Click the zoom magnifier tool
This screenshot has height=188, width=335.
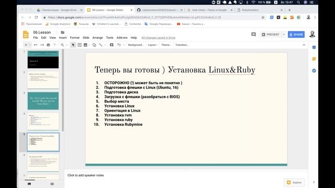point(62,45)
